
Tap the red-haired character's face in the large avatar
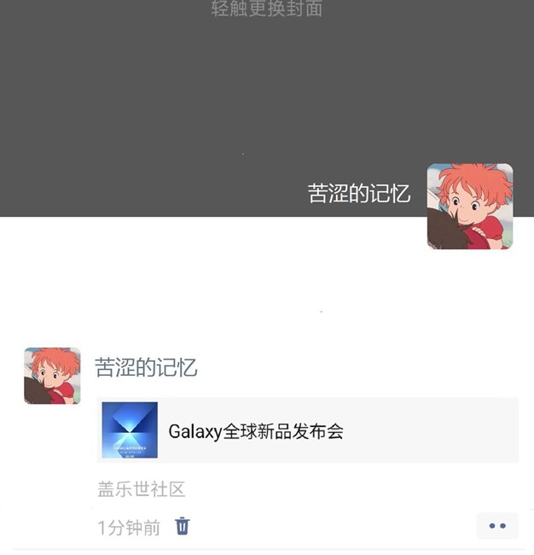click(x=467, y=205)
